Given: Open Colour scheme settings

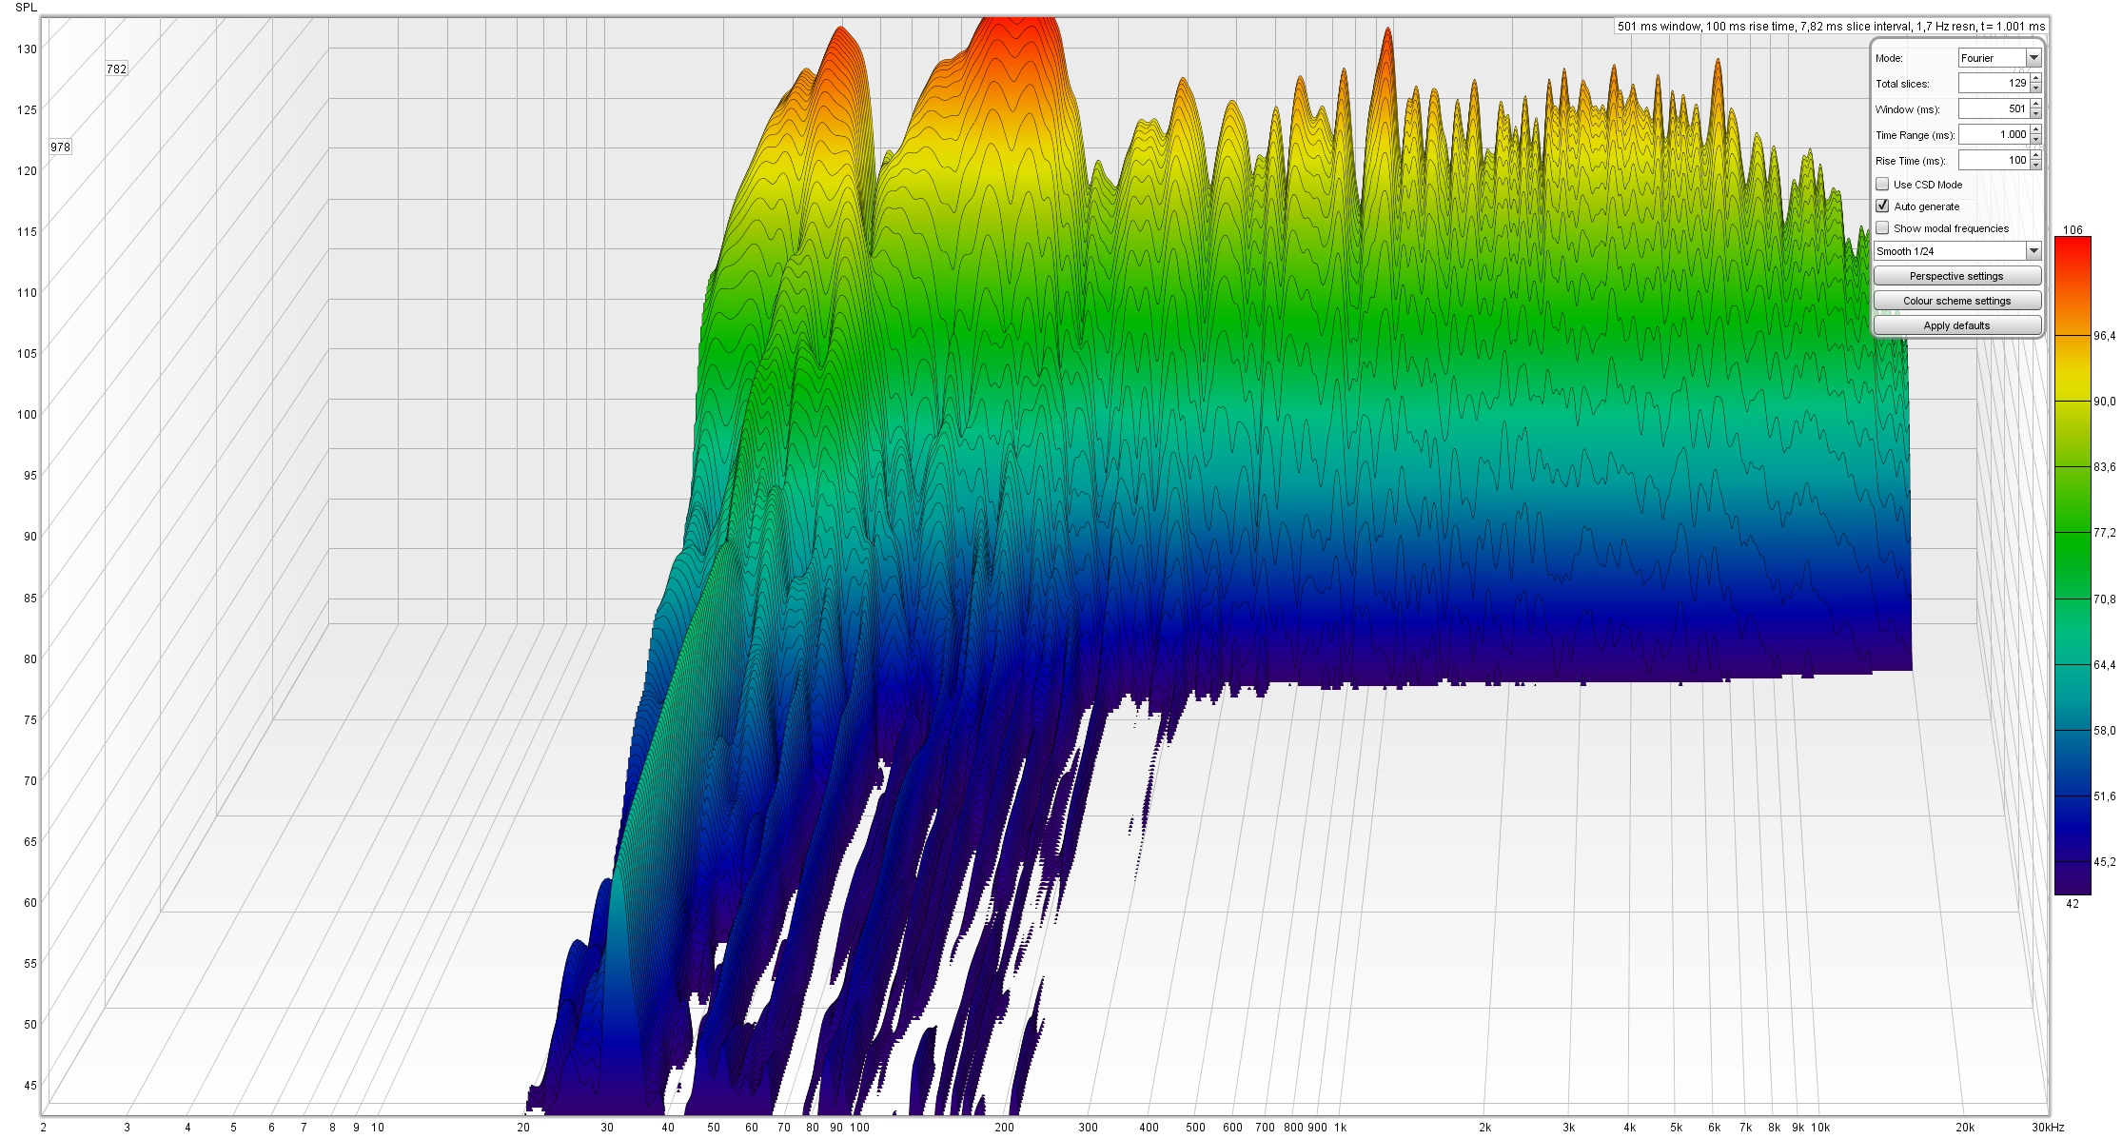Looking at the screenshot, I should tap(1957, 301).
